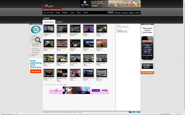Go to the home icon in navigation
185x115 pixels.
tap(45, 13)
